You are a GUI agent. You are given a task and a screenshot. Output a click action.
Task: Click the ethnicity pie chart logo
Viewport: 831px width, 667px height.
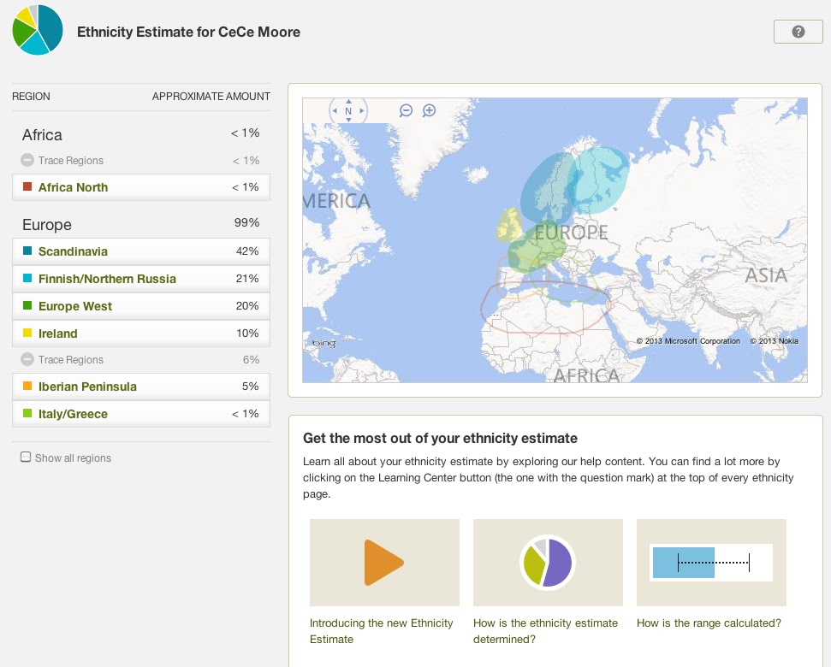37,29
